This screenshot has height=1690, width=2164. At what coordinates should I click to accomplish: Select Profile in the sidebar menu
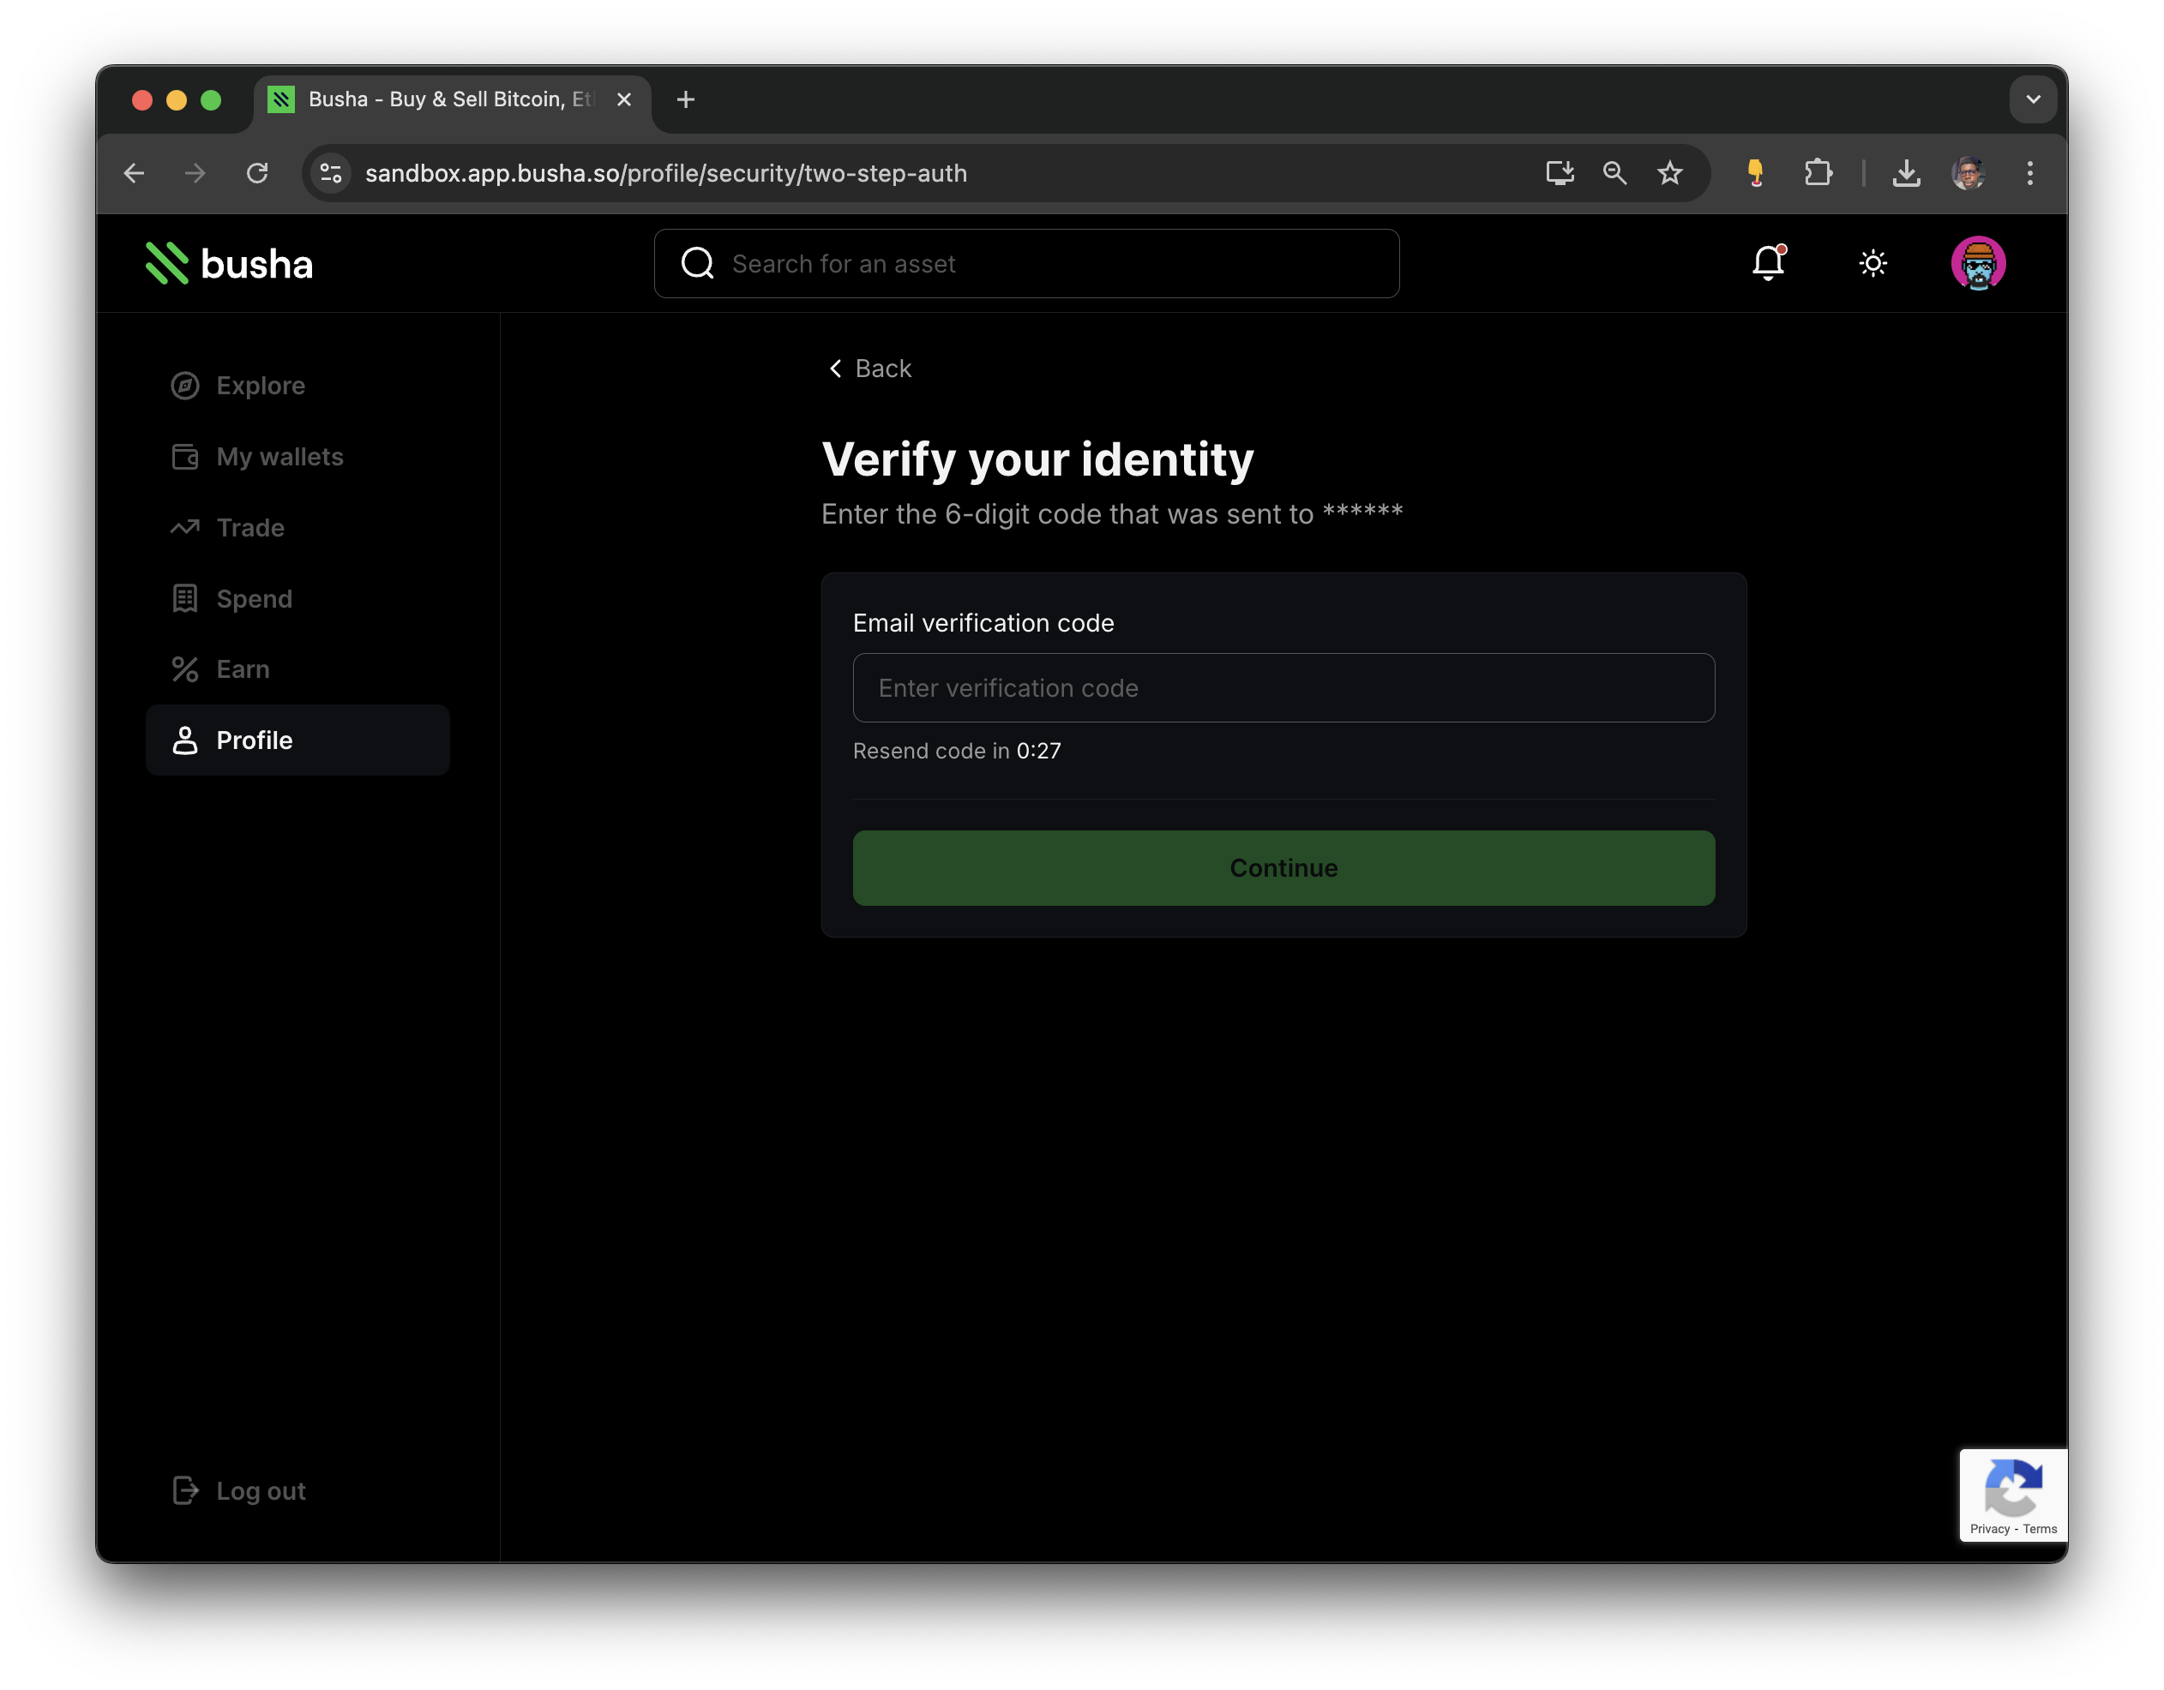point(254,740)
